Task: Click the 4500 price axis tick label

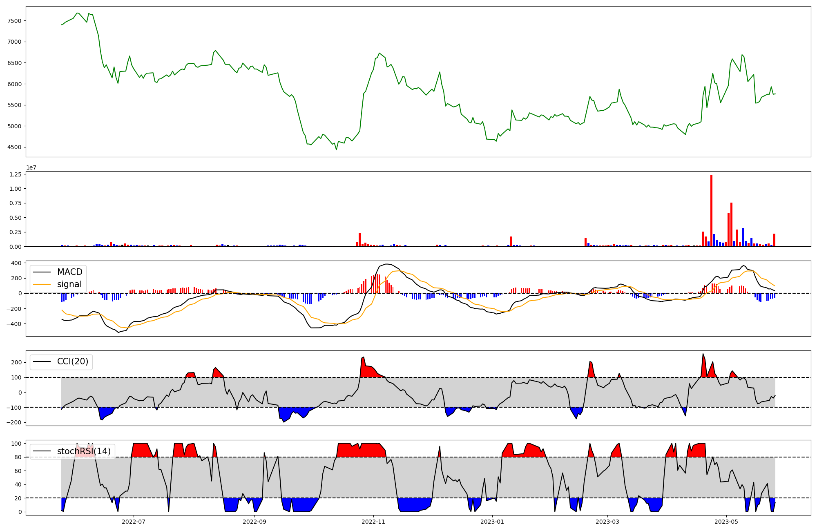Action: [x=14, y=147]
